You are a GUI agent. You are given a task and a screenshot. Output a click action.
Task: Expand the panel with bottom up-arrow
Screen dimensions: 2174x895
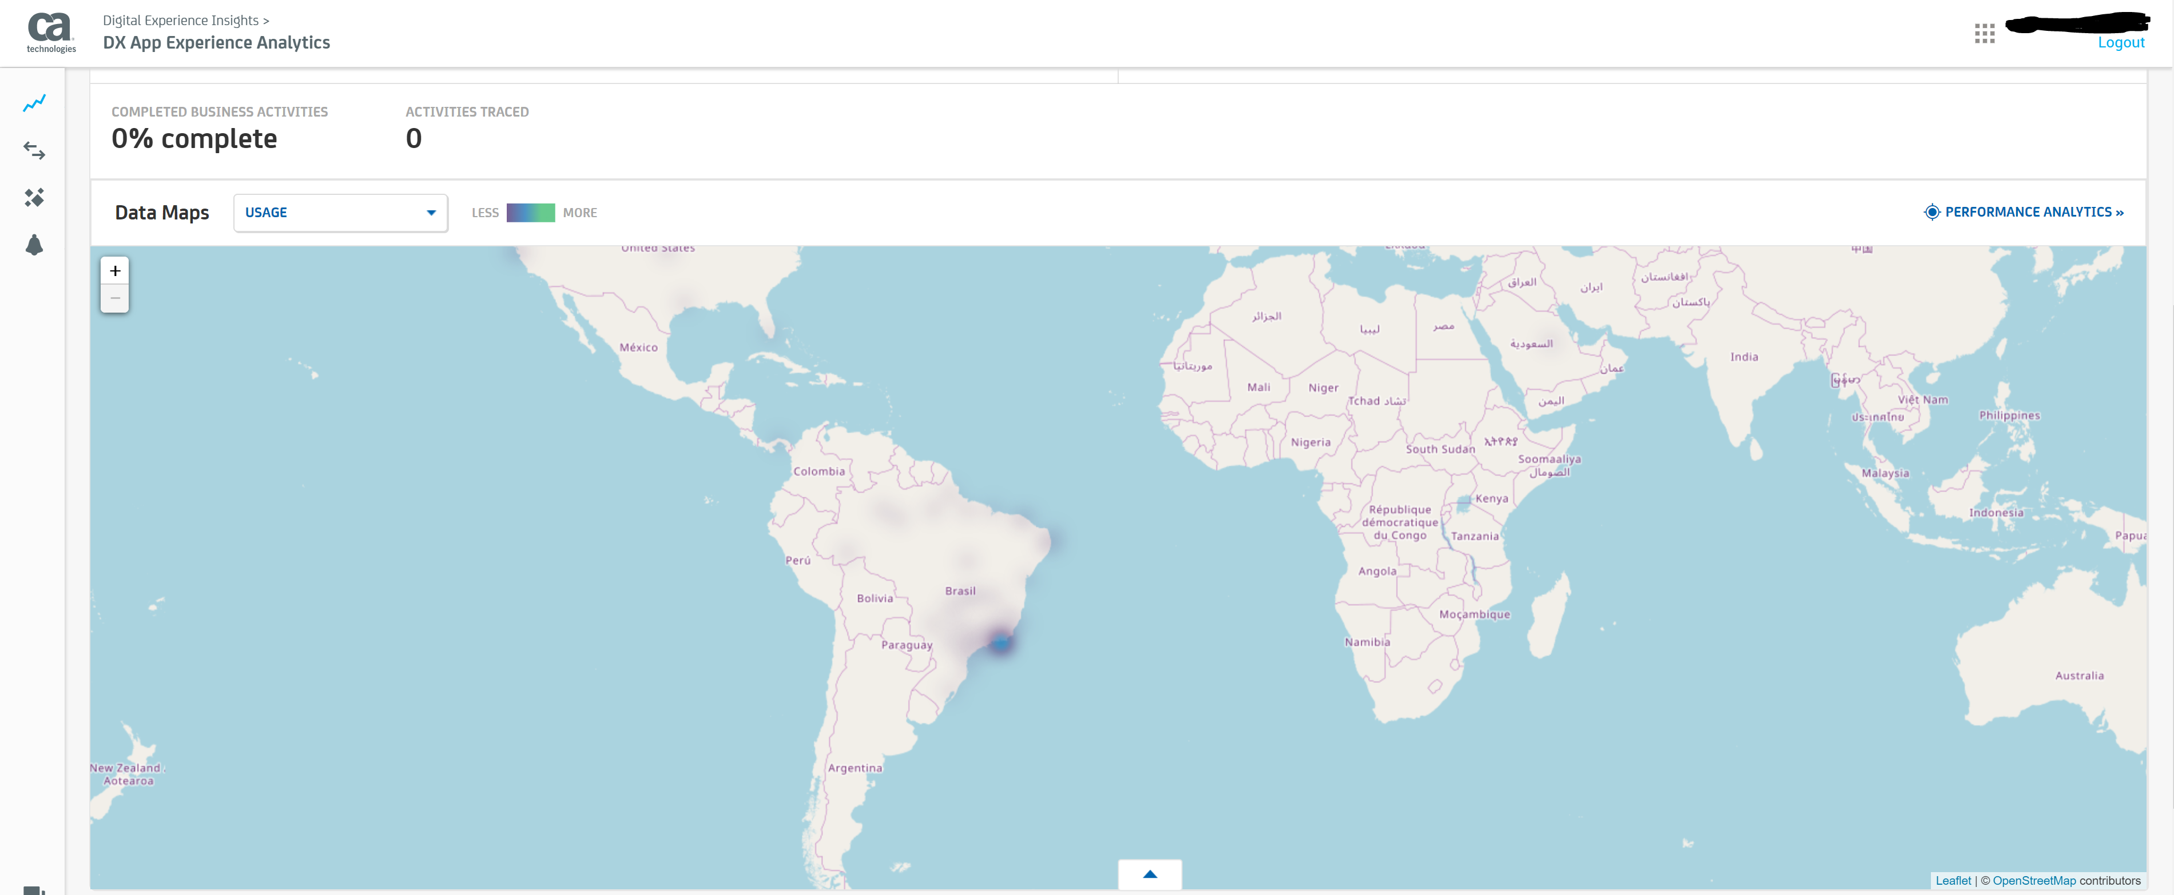tap(1150, 874)
